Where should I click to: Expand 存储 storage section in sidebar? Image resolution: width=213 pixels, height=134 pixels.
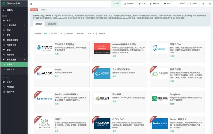[x=14, y=30]
